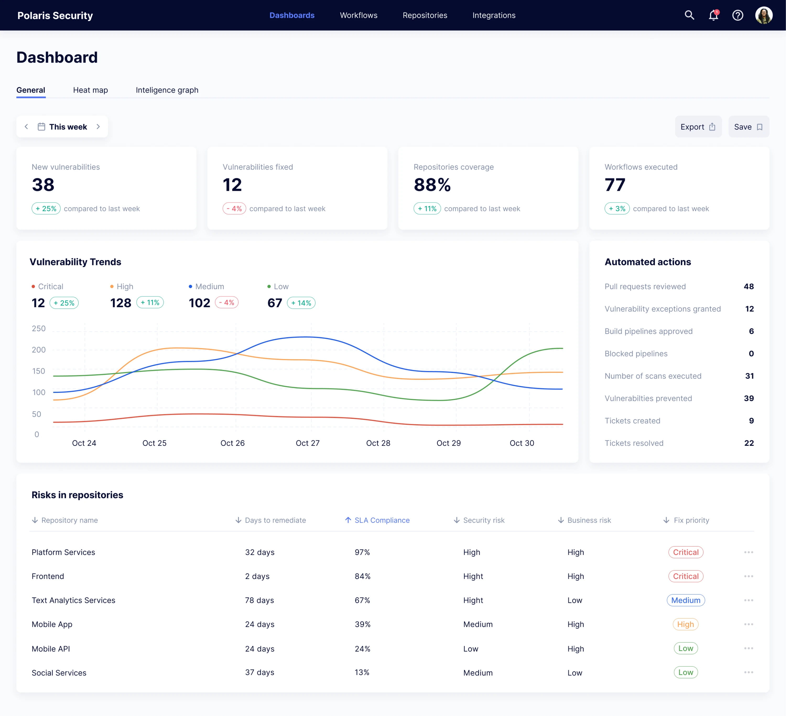Click Number of scans executed entry

click(x=679, y=376)
